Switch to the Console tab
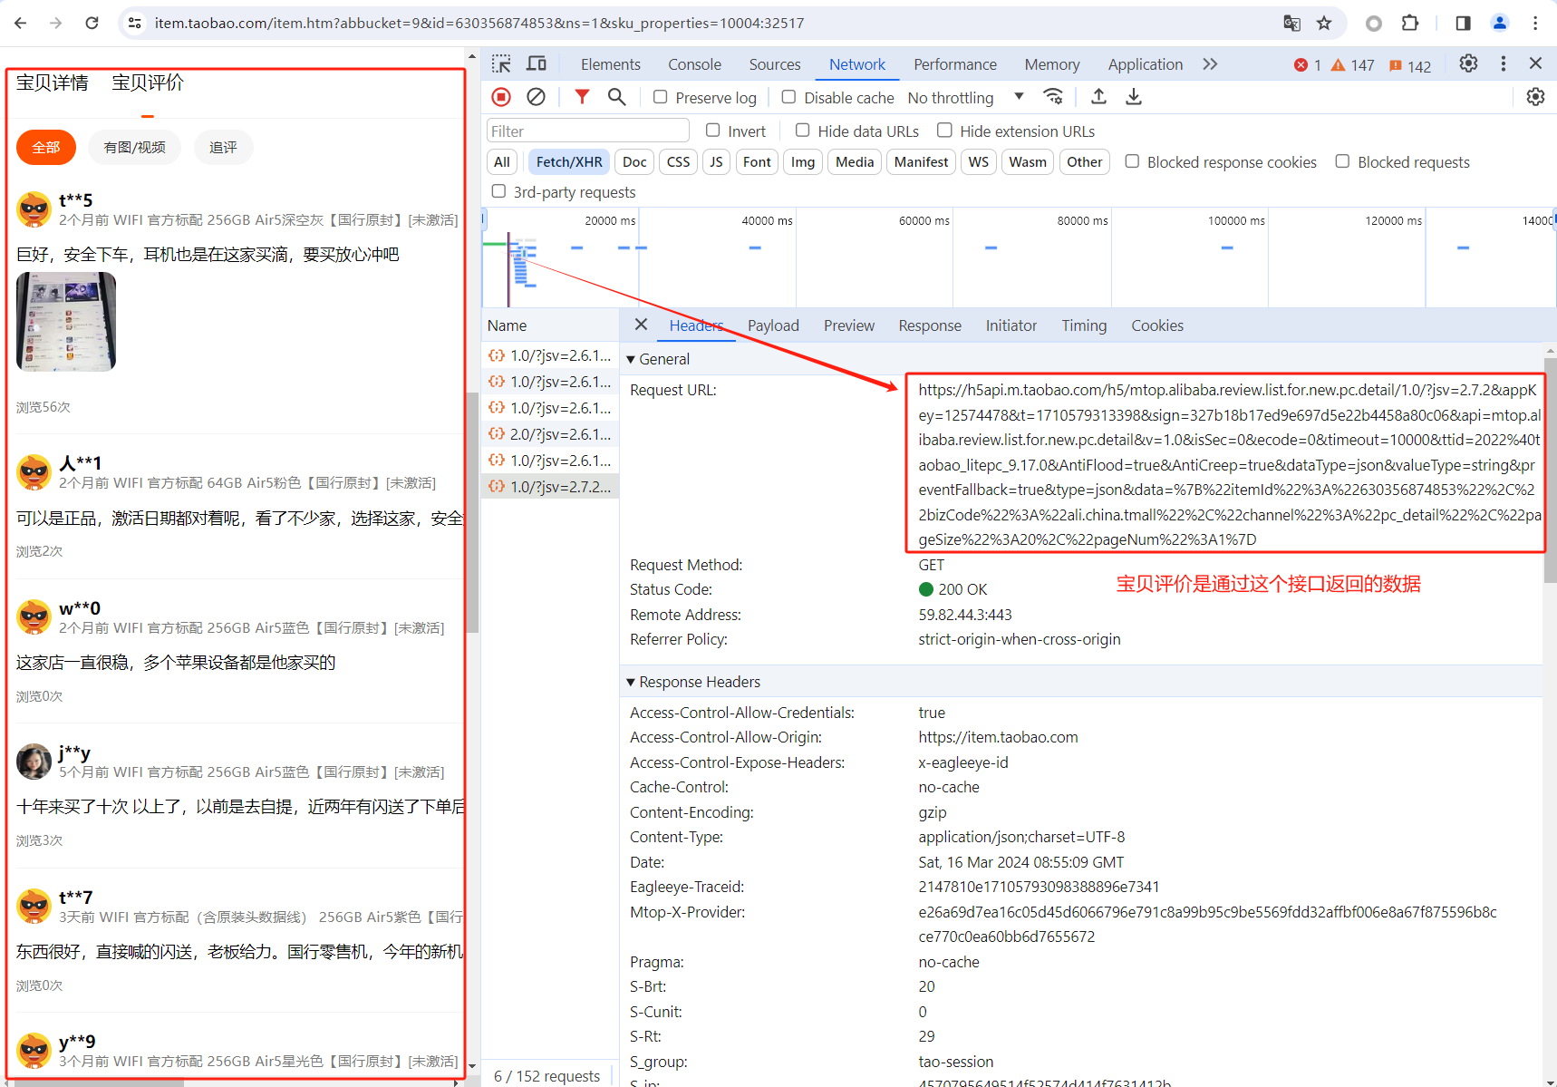1557x1087 pixels. (694, 64)
